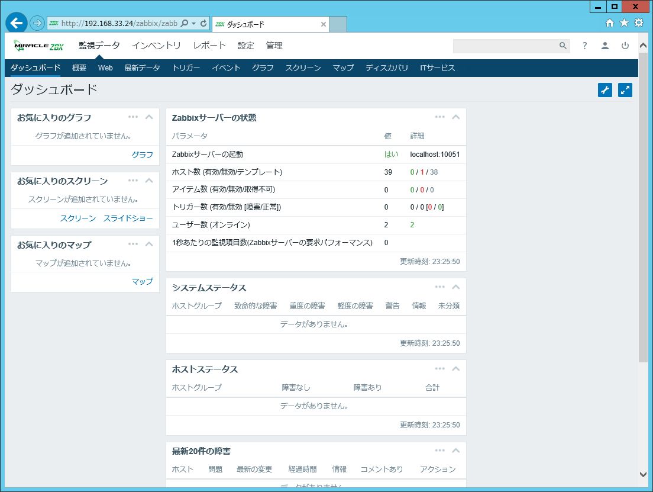Image resolution: width=653 pixels, height=492 pixels.
Task: Select the ITサービス submenu tab
Action: coord(437,67)
